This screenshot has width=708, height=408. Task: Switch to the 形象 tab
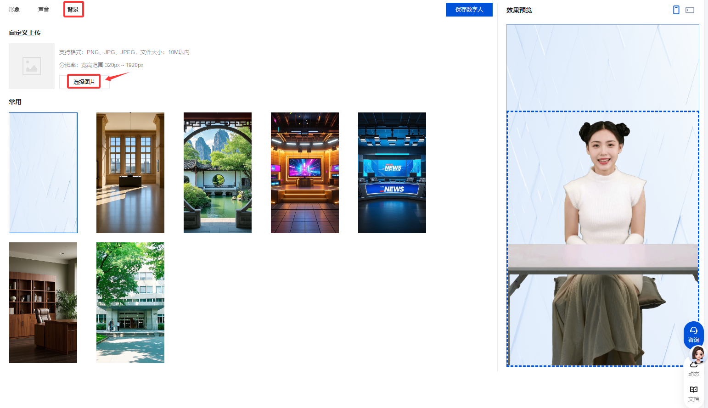pyautogui.click(x=14, y=10)
